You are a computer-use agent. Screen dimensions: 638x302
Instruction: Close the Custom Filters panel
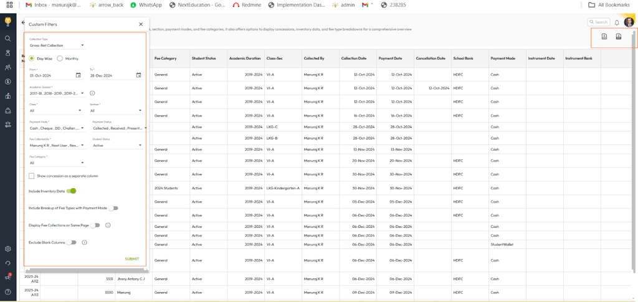[141, 24]
